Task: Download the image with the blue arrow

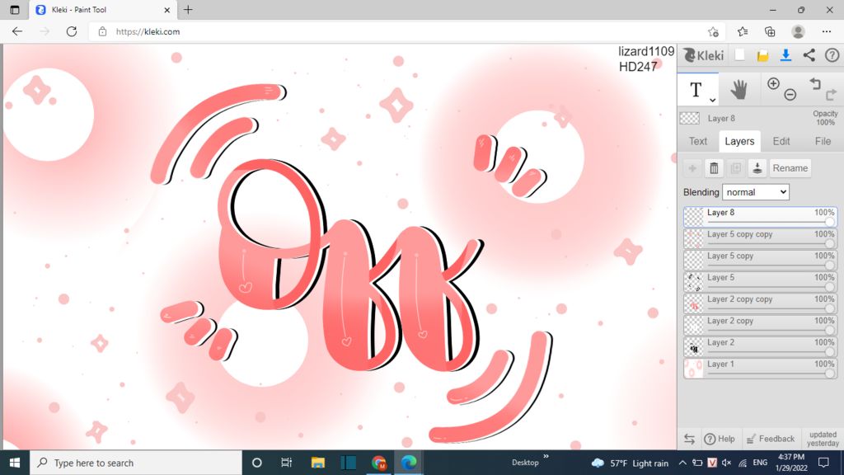Action: click(785, 55)
